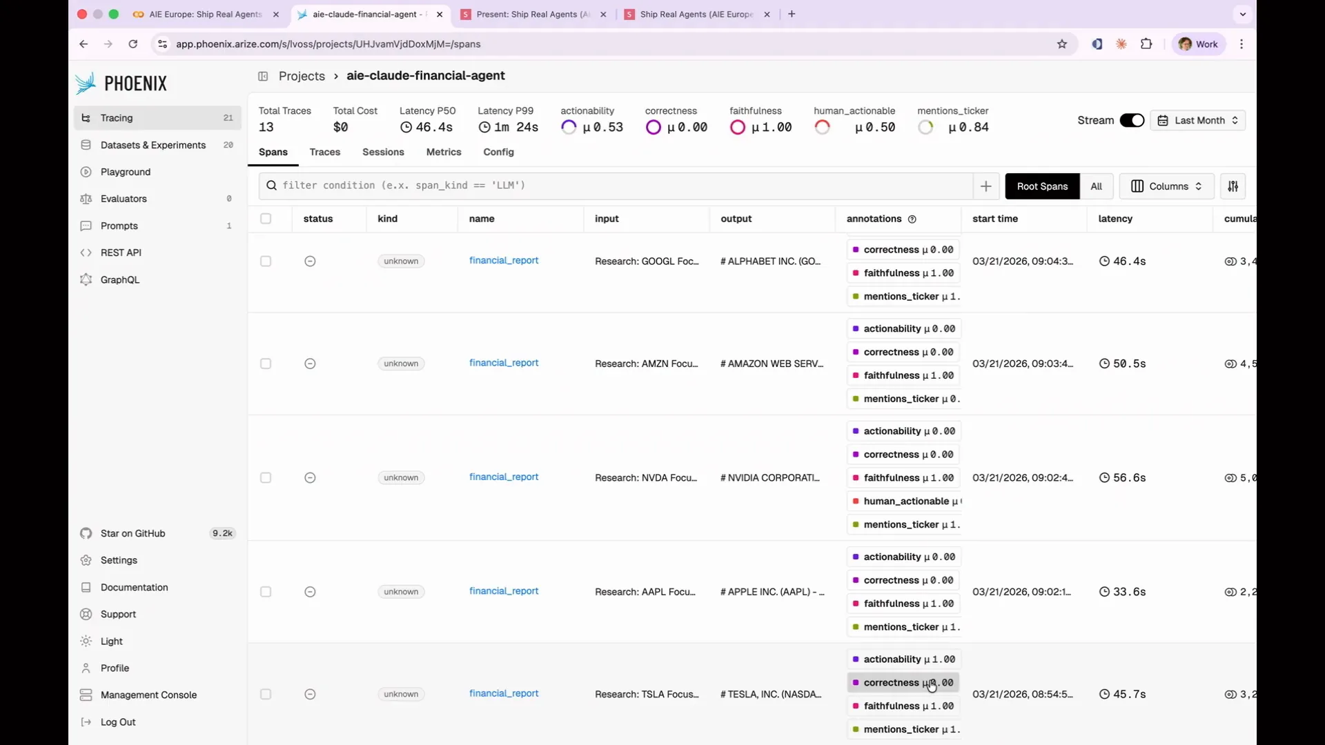Expand GOOGL row correctness annotation

903,250
